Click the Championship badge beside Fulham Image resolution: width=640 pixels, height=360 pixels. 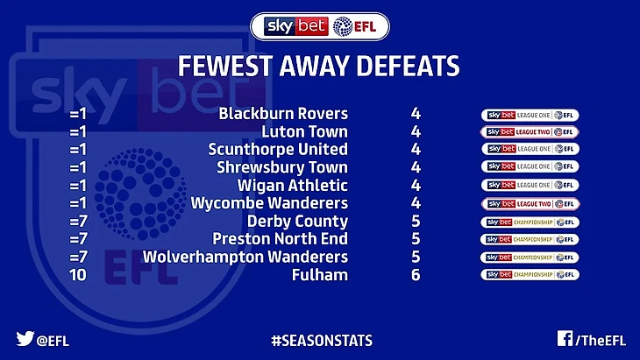pyautogui.click(x=530, y=275)
